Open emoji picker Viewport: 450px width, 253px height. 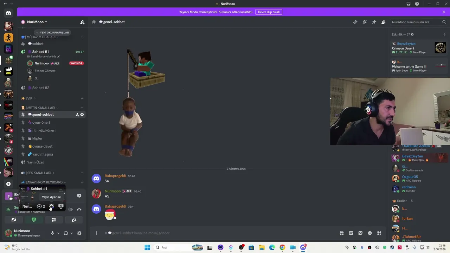tap(370, 233)
